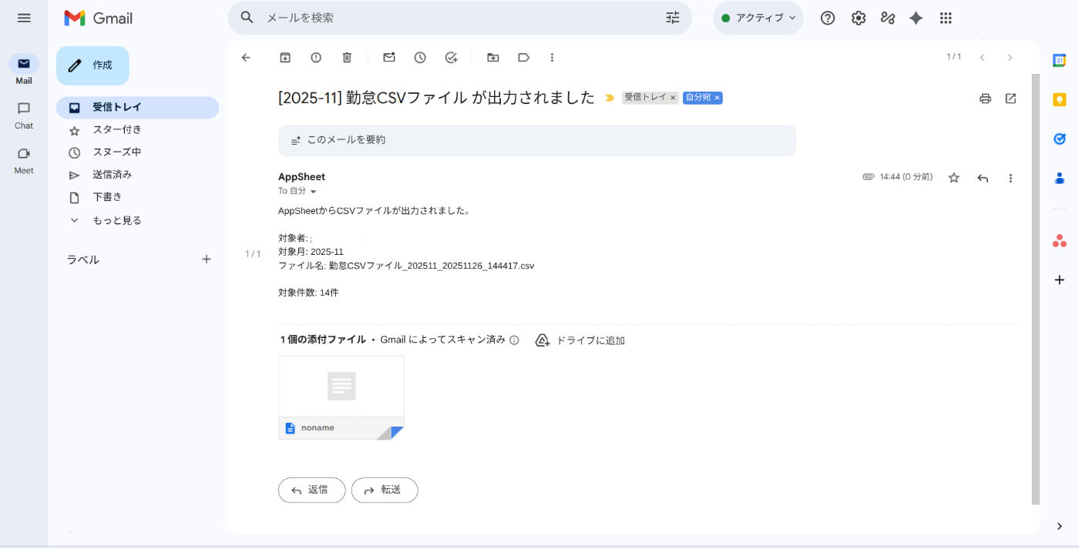Open the noname attachment thumbnail
The height and width of the screenshot is (549, 1079).
(341, 397)
